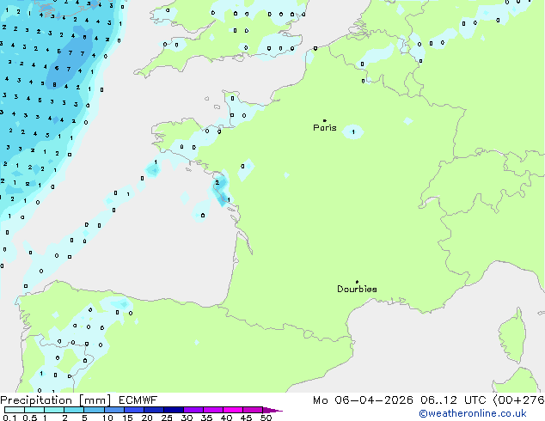This screenshot has height=421, width=545.
Task: Click the Dourbies city label
Action: [357, 289]
